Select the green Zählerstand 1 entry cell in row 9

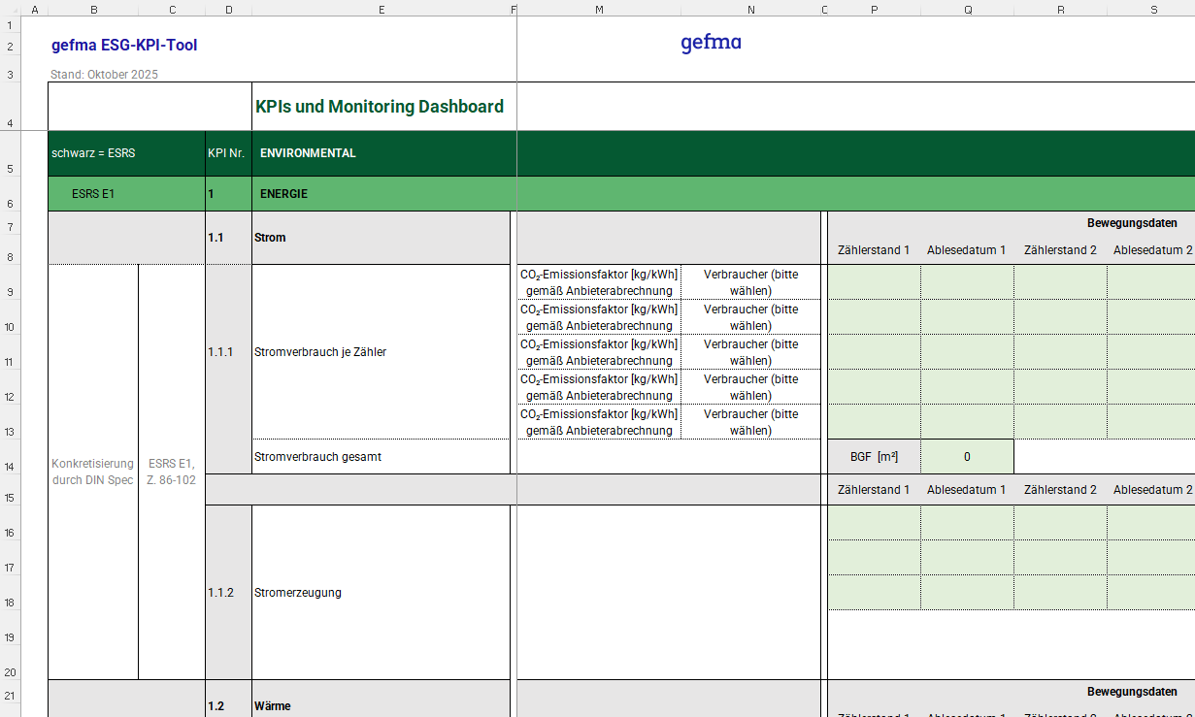(872, 281)
